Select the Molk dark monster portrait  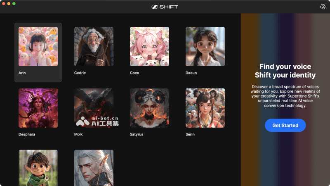click(x=94, y=108)
